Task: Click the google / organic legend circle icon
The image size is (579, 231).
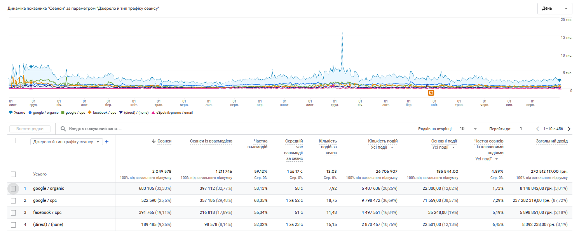Action: 31,113
